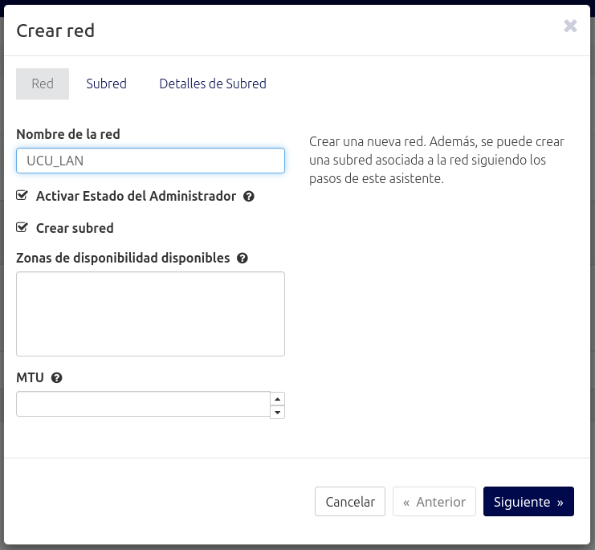
Task: Show help for Zonas de disponibilidad disponibles
Action: tap(242, 259)
